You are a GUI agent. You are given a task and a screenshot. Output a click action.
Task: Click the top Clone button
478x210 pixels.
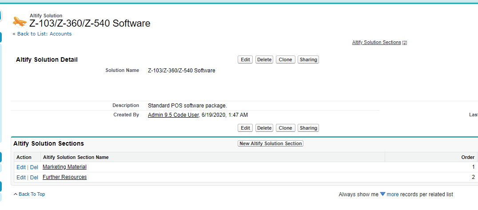coord(285,60)
